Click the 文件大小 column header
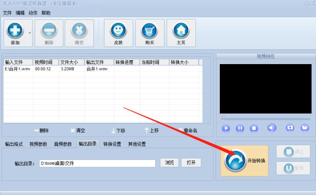 72,62
